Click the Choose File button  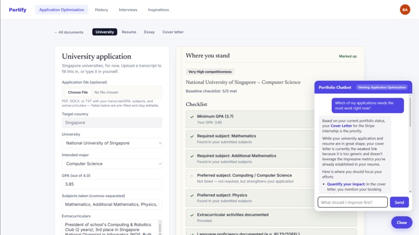point(78,92)
